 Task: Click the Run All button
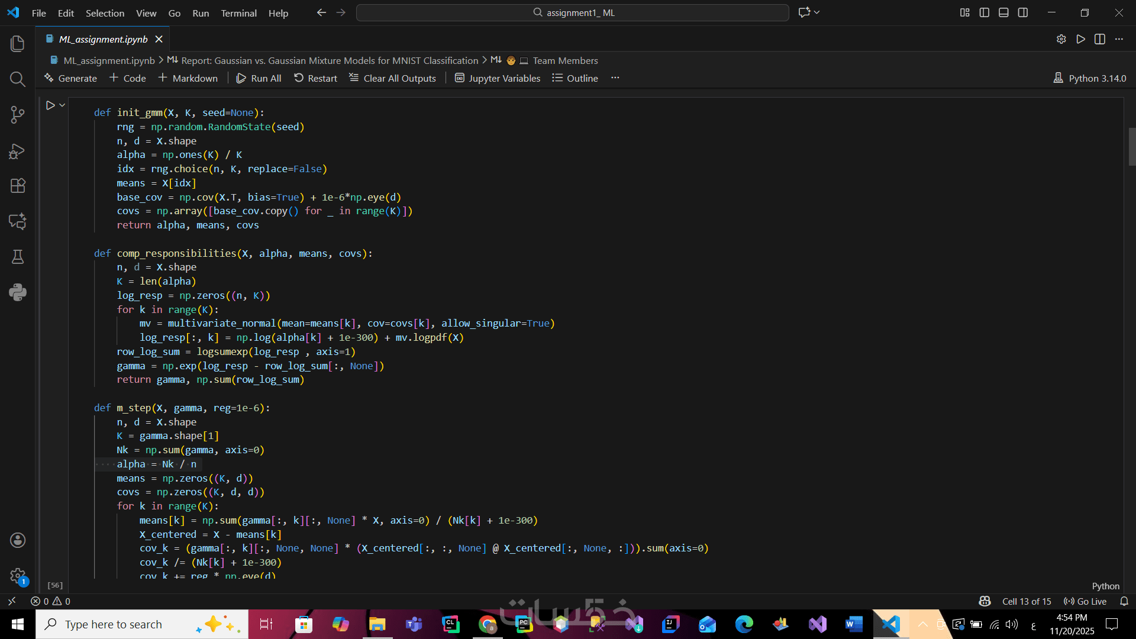click(259, 78)
